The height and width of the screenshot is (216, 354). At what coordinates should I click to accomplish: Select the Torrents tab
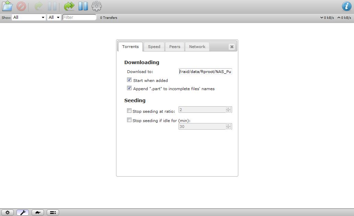pos(130,47)
